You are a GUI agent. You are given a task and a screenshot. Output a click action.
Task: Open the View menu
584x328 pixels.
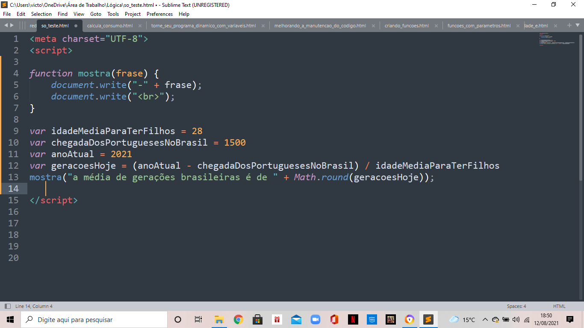click(79, 14)
